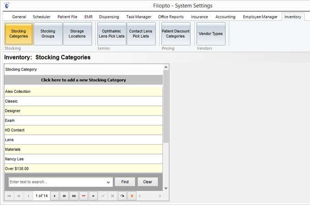Viewport: 310px width, 205px height.
Task: Click the checkmark end-edit button
Action: tap(103, 196)
